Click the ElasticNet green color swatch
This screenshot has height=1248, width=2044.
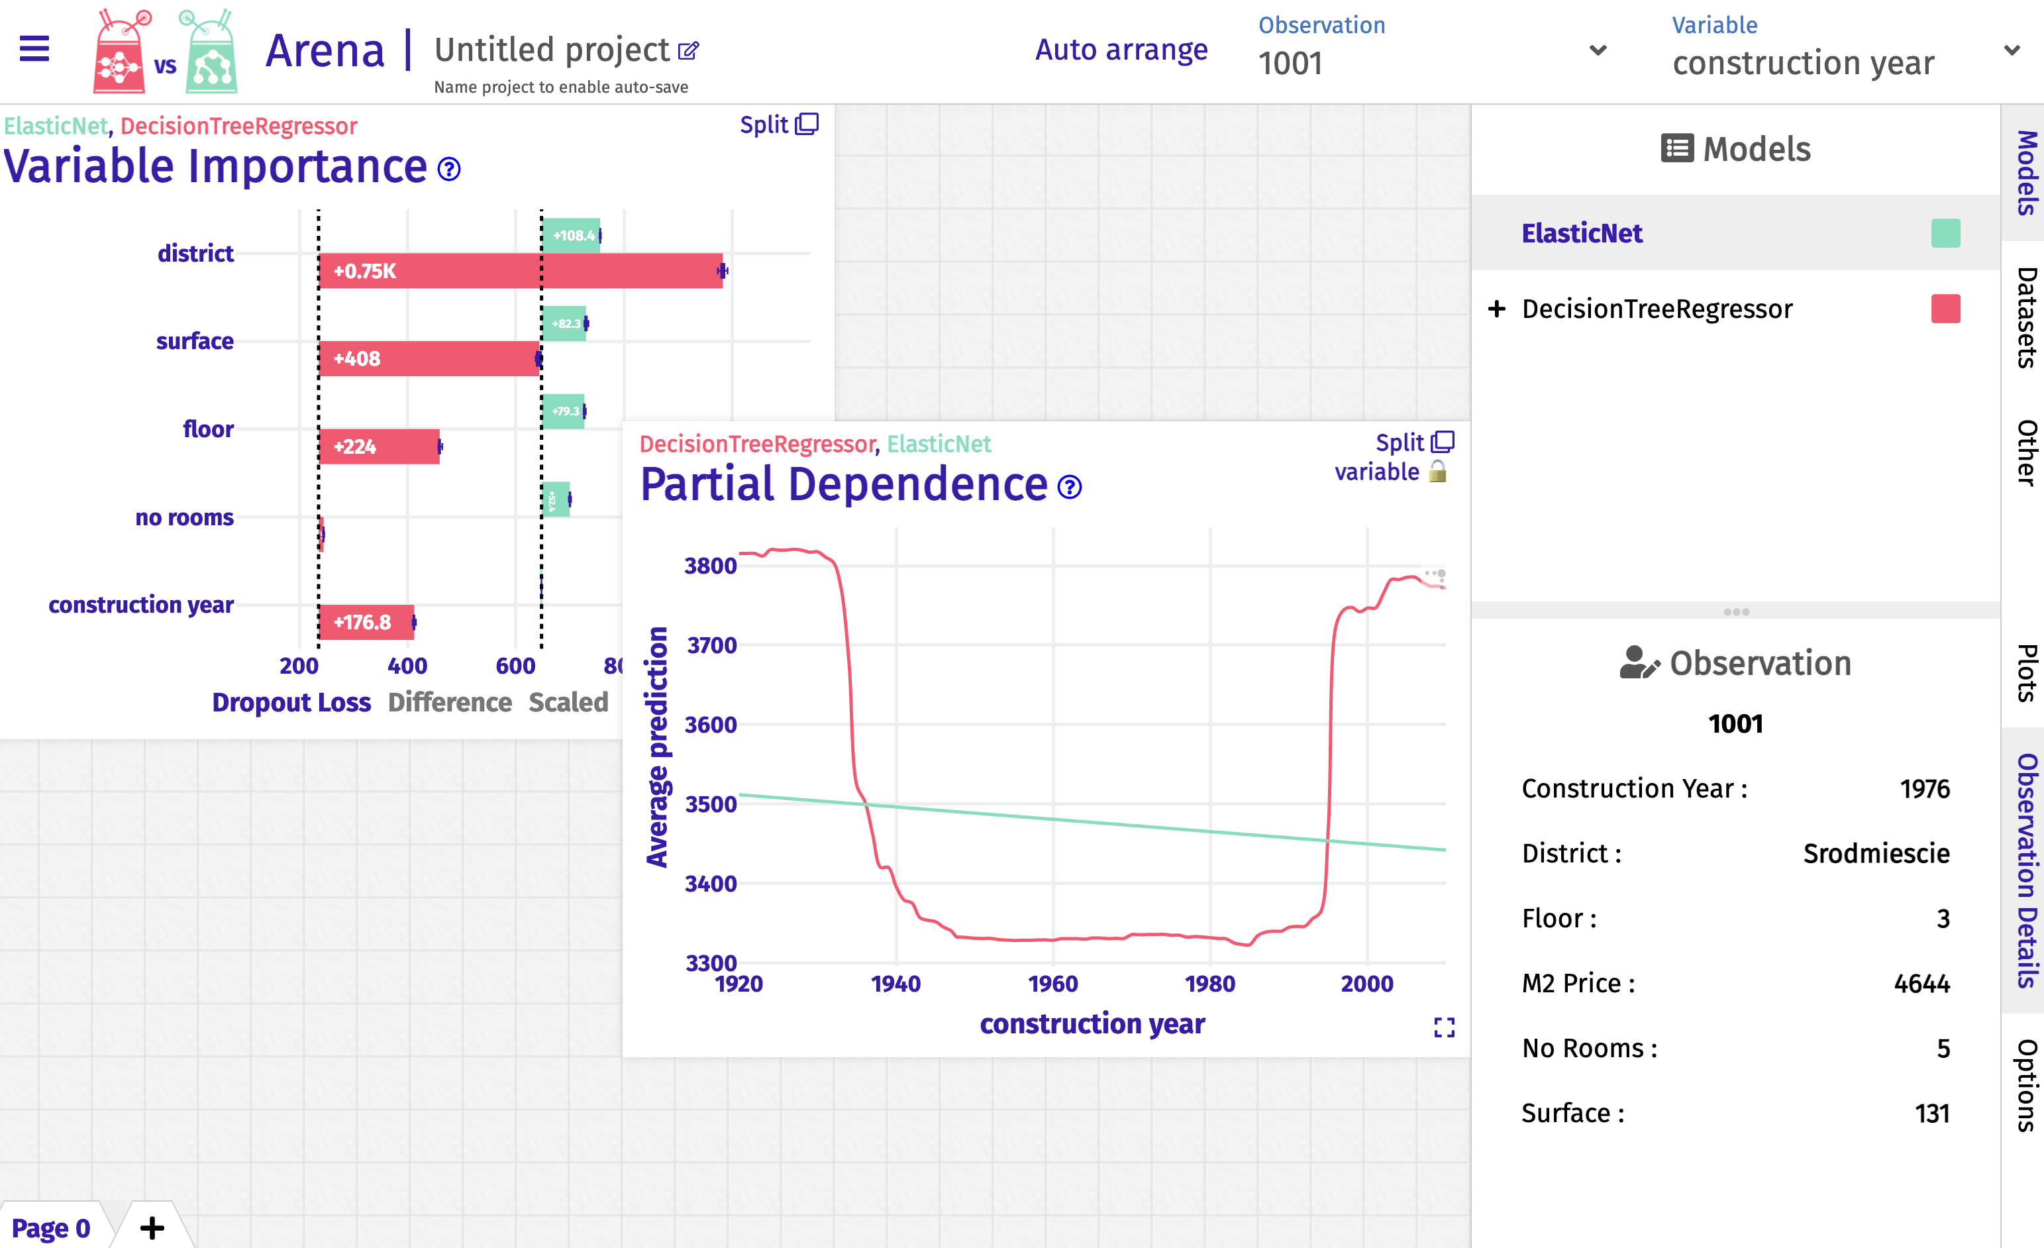(x=1945, y=233)
